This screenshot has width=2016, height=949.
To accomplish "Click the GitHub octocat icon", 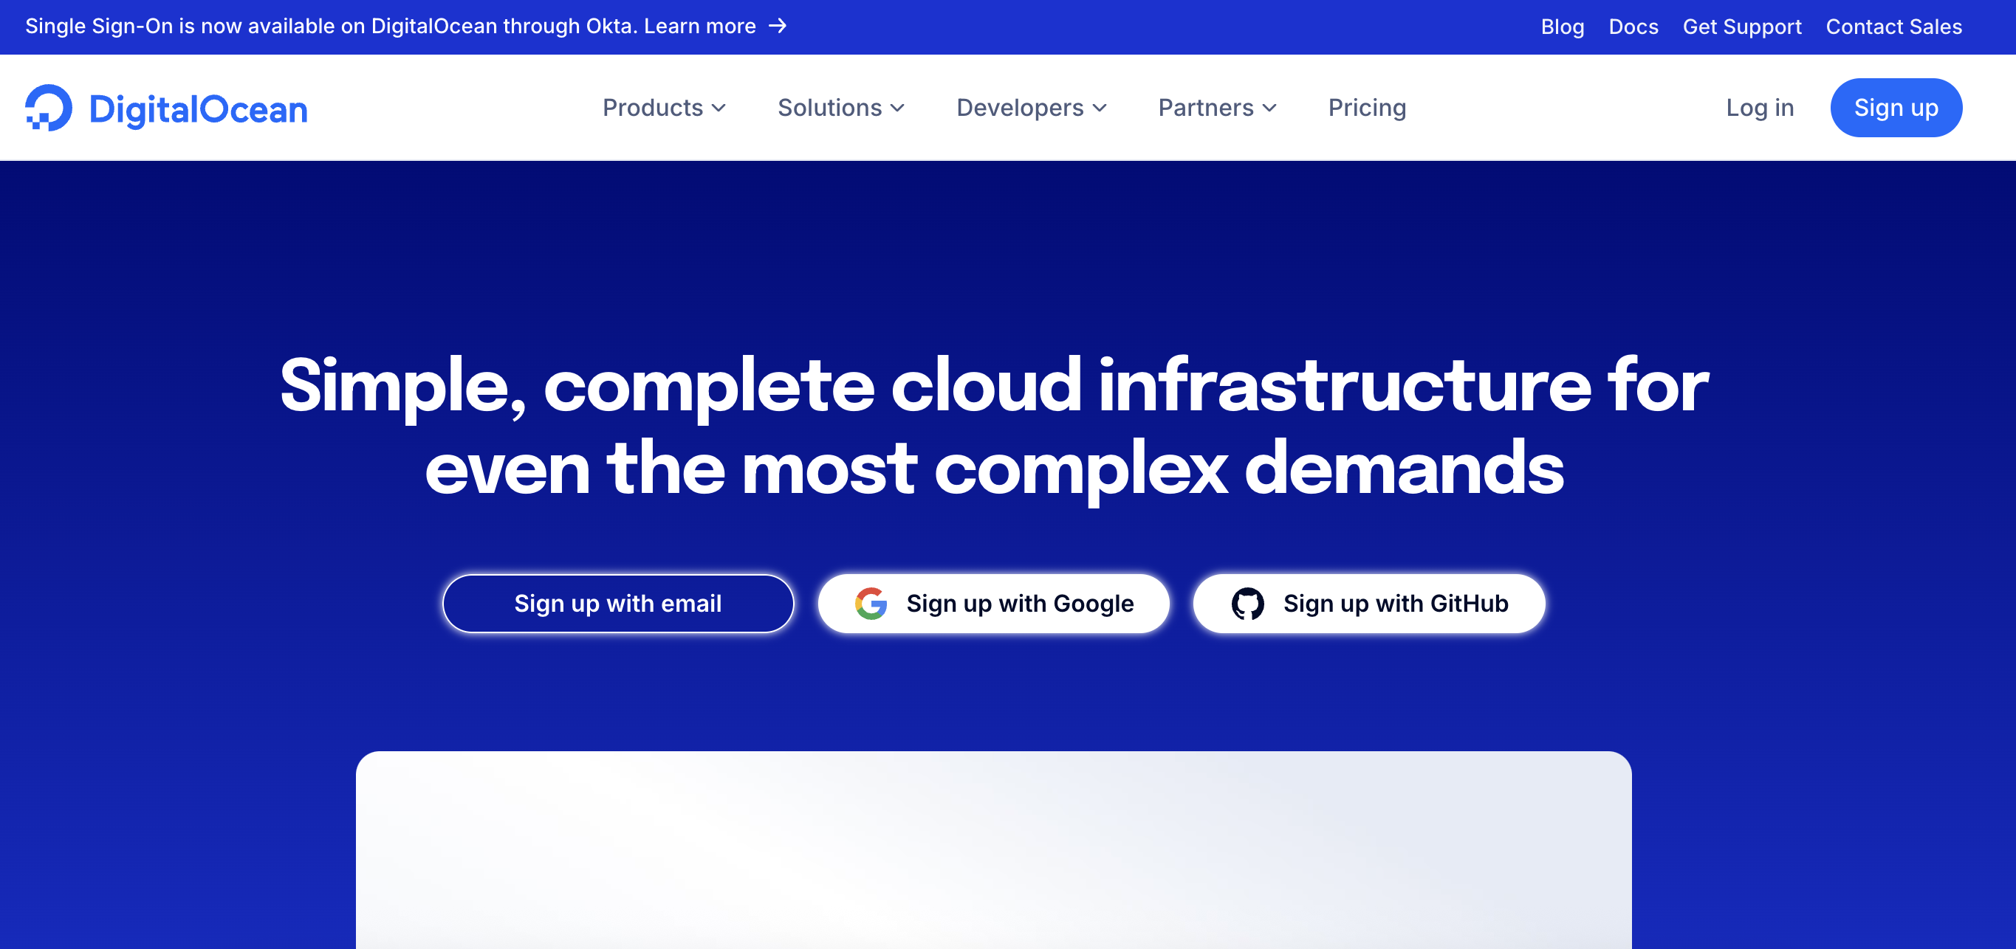I will click(x=1247, y=603).
